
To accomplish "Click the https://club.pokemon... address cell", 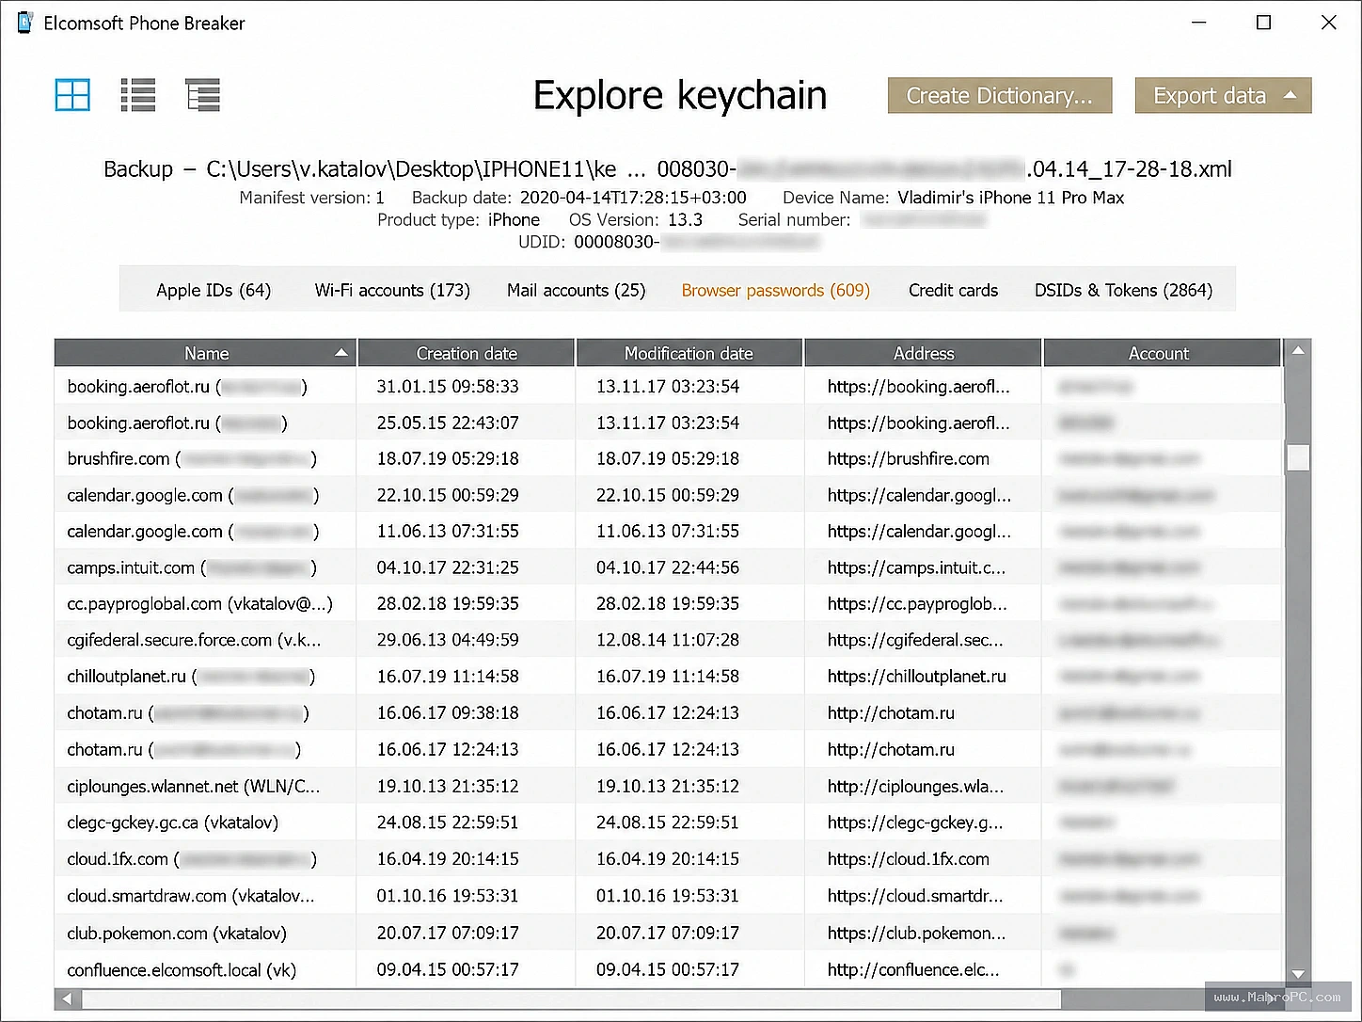I will point(916,933).
